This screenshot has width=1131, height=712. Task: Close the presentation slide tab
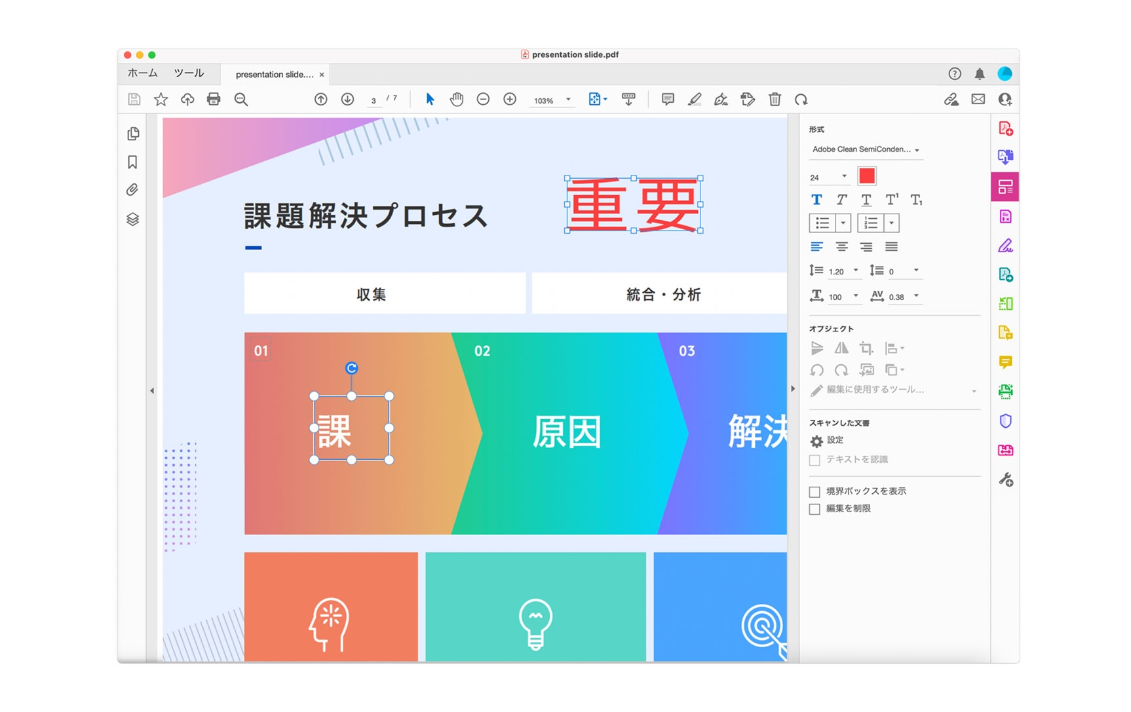click(x=322, y=75)
